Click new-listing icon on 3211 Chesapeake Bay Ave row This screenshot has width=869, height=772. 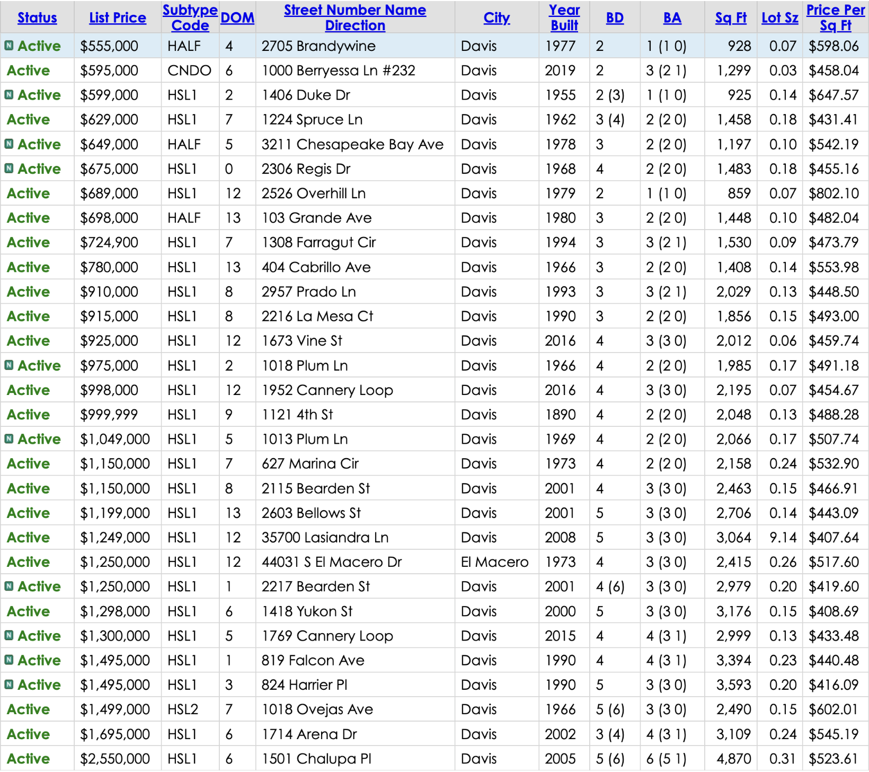pos(9,144)
